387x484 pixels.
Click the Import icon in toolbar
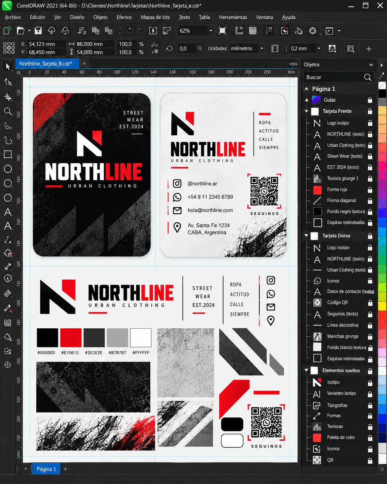coord(153,31)
